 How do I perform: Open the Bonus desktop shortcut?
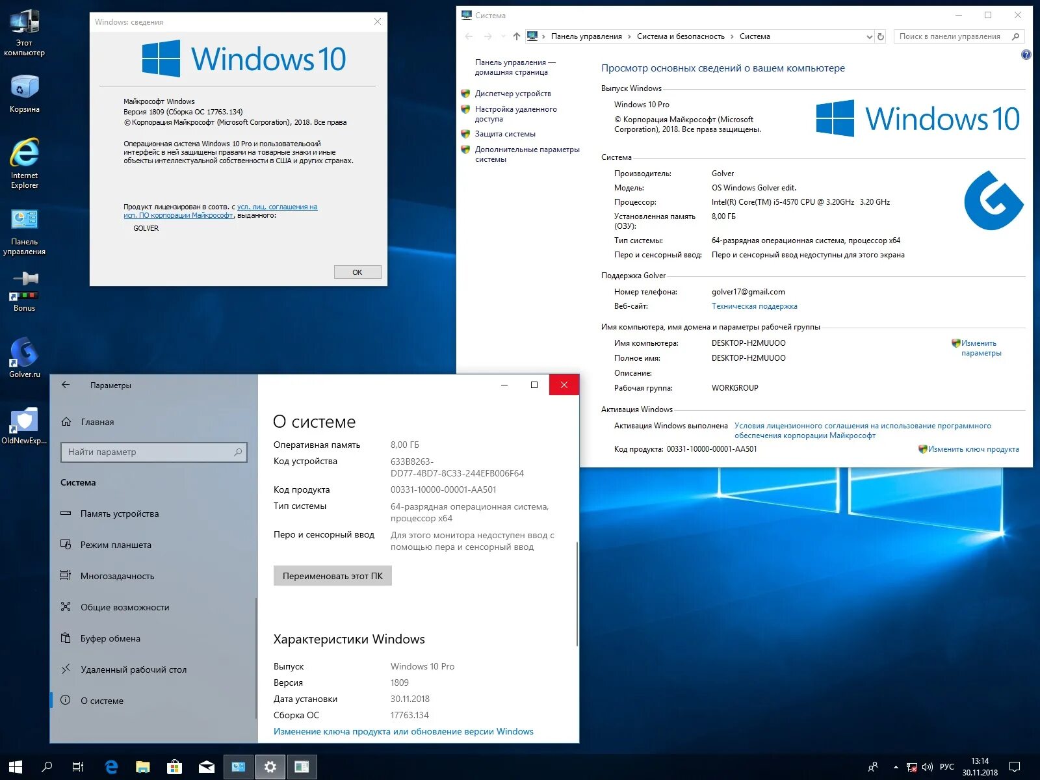pyautogui.click(x=24, y=291)
